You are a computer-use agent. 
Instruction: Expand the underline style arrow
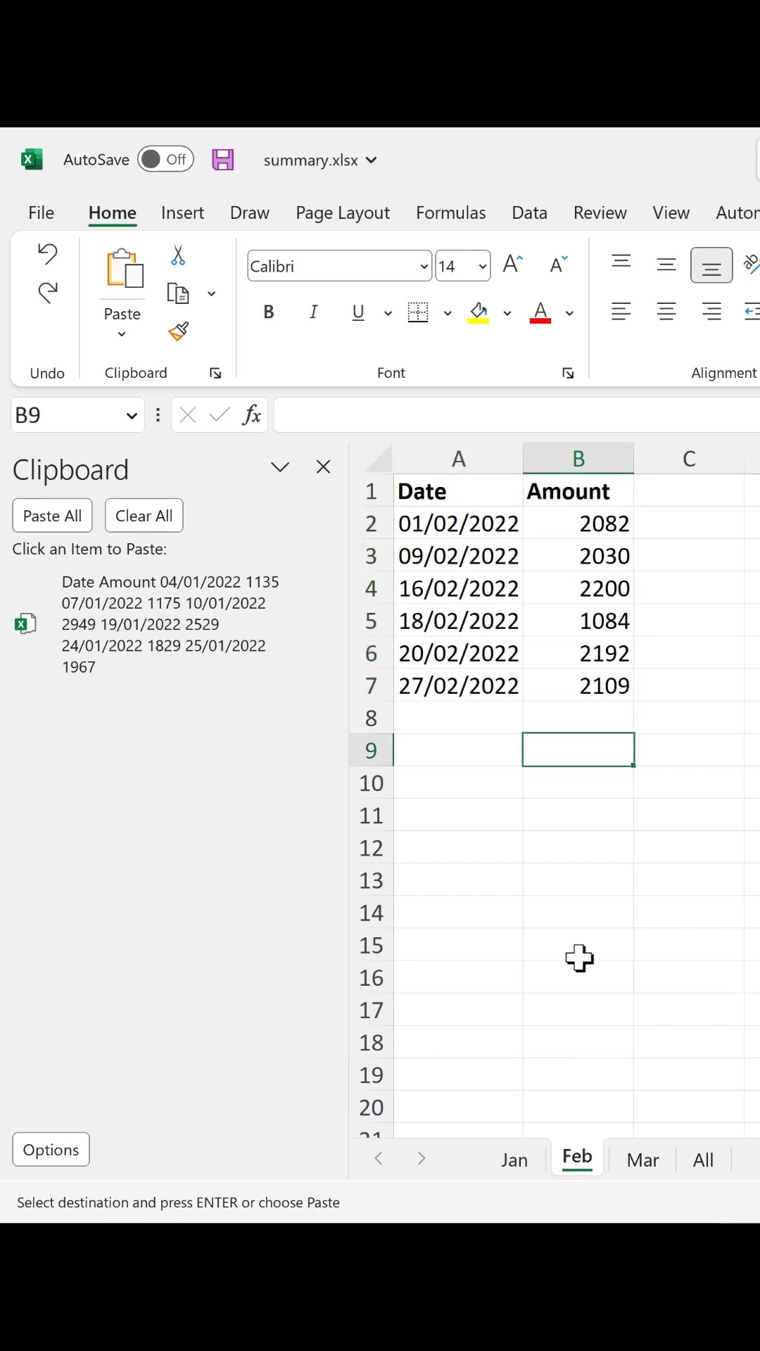coord(387,313)
